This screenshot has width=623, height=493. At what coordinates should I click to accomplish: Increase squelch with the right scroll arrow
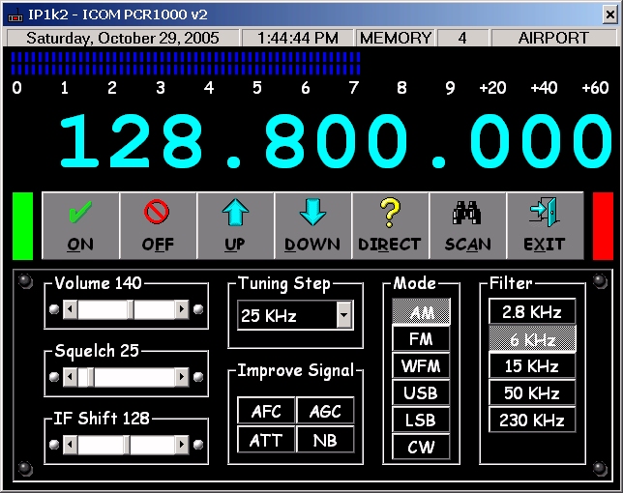point(182,377)
